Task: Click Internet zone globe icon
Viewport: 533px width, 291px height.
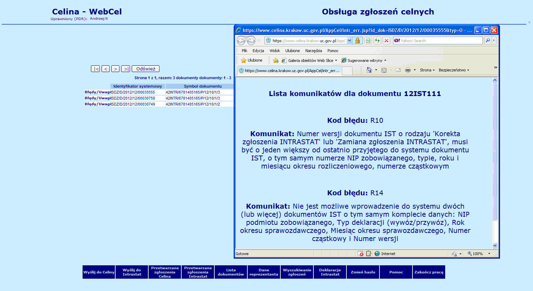Action: pyautogui.click(x=377, y=254)
